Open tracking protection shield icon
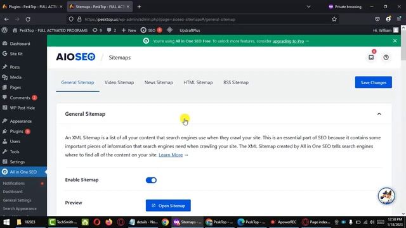This screenshot has width=406, height=228. [x=71, y=19]
